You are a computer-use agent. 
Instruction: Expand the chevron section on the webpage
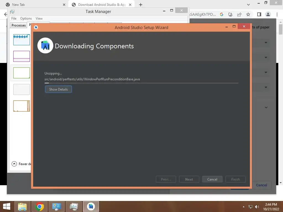coord(266,107)
